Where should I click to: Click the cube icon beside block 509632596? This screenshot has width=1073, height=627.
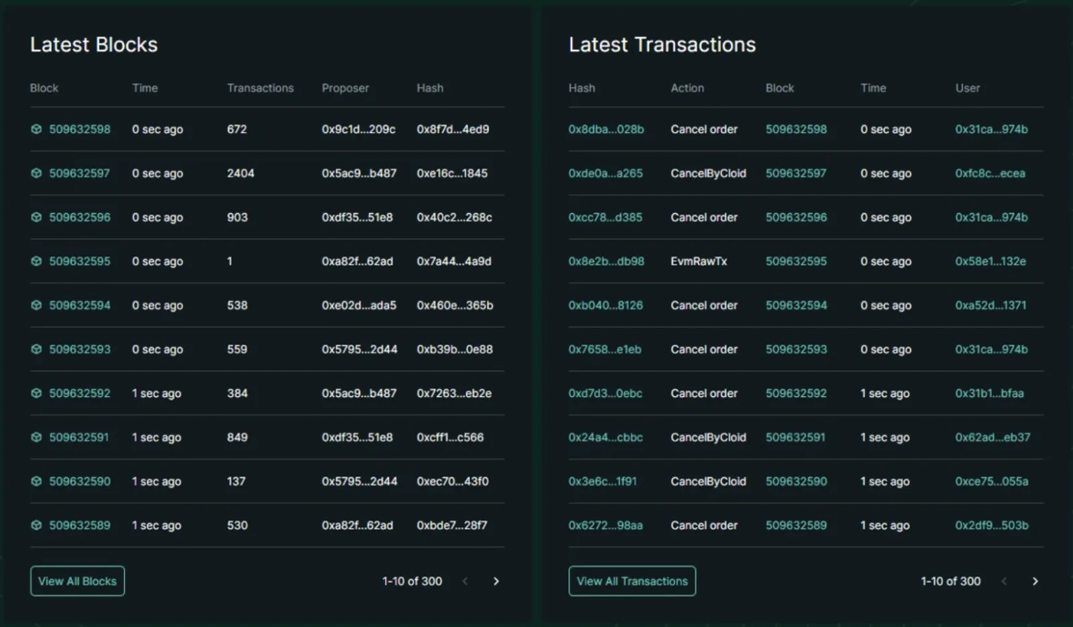tap(36, 217)
